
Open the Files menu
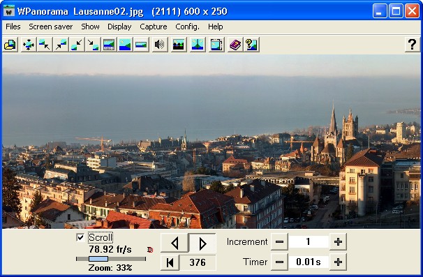[x=13, y=27]
